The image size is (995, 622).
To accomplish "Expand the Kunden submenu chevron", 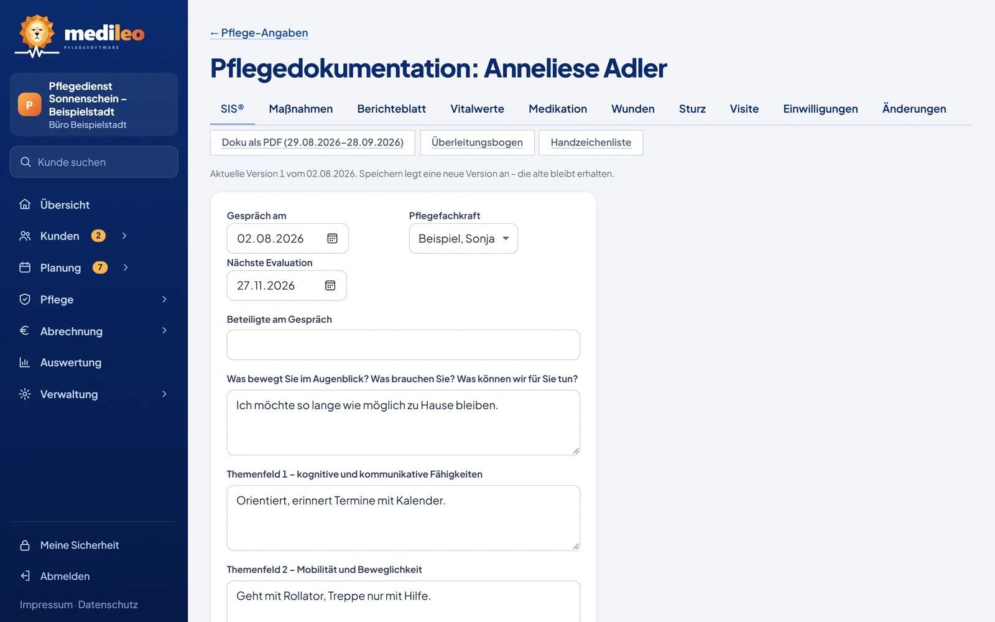I will click(124, 236).
